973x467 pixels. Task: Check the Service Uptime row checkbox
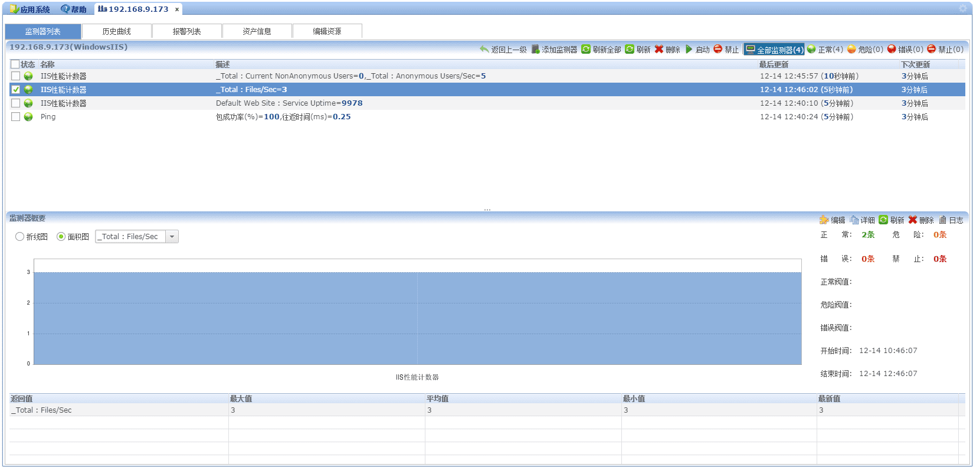point(15,103)
